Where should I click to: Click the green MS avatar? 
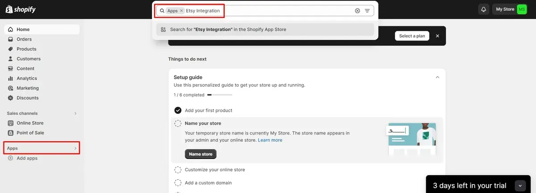click(522, 9)
